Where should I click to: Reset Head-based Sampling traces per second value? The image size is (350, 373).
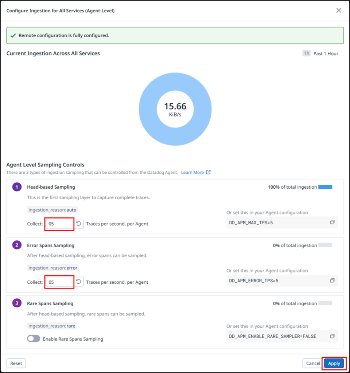click(x=79, y=224)
